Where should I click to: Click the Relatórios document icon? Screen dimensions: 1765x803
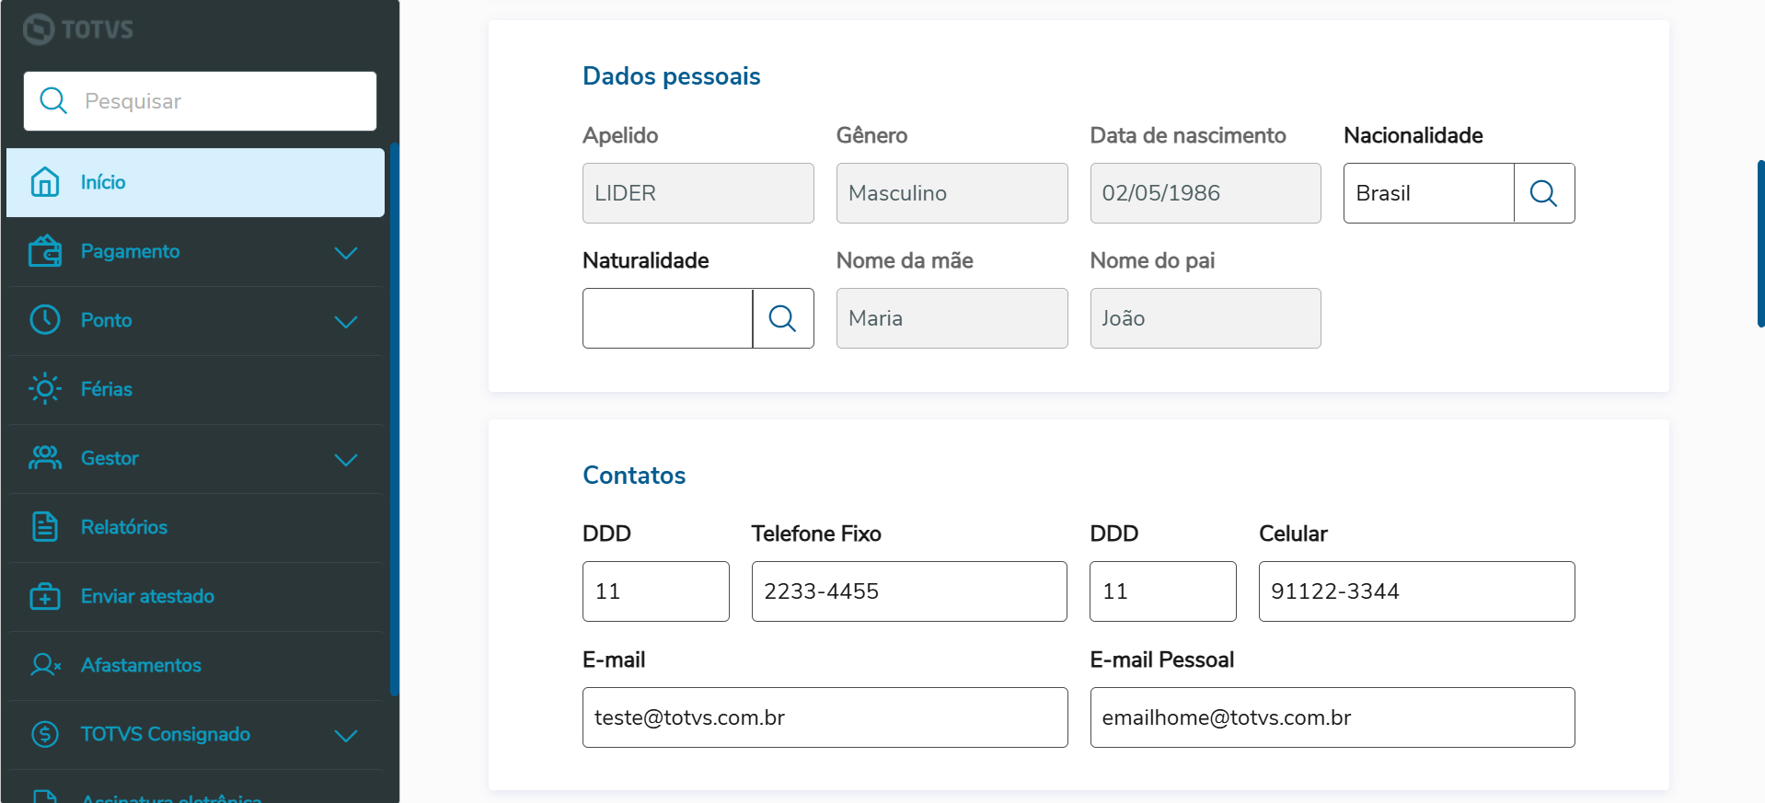(x=44, y=527)
